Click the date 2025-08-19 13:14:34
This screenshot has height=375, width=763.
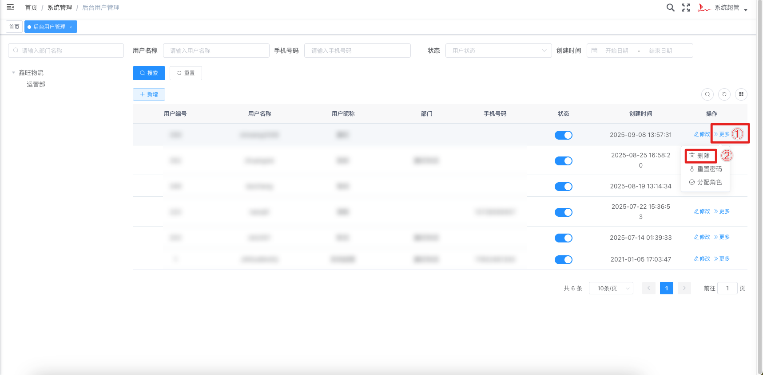pos(641,186)
